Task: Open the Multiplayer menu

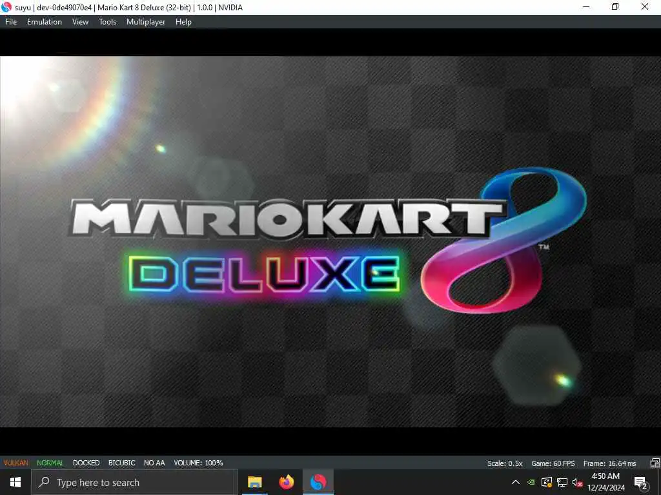Action: point(146,22)
